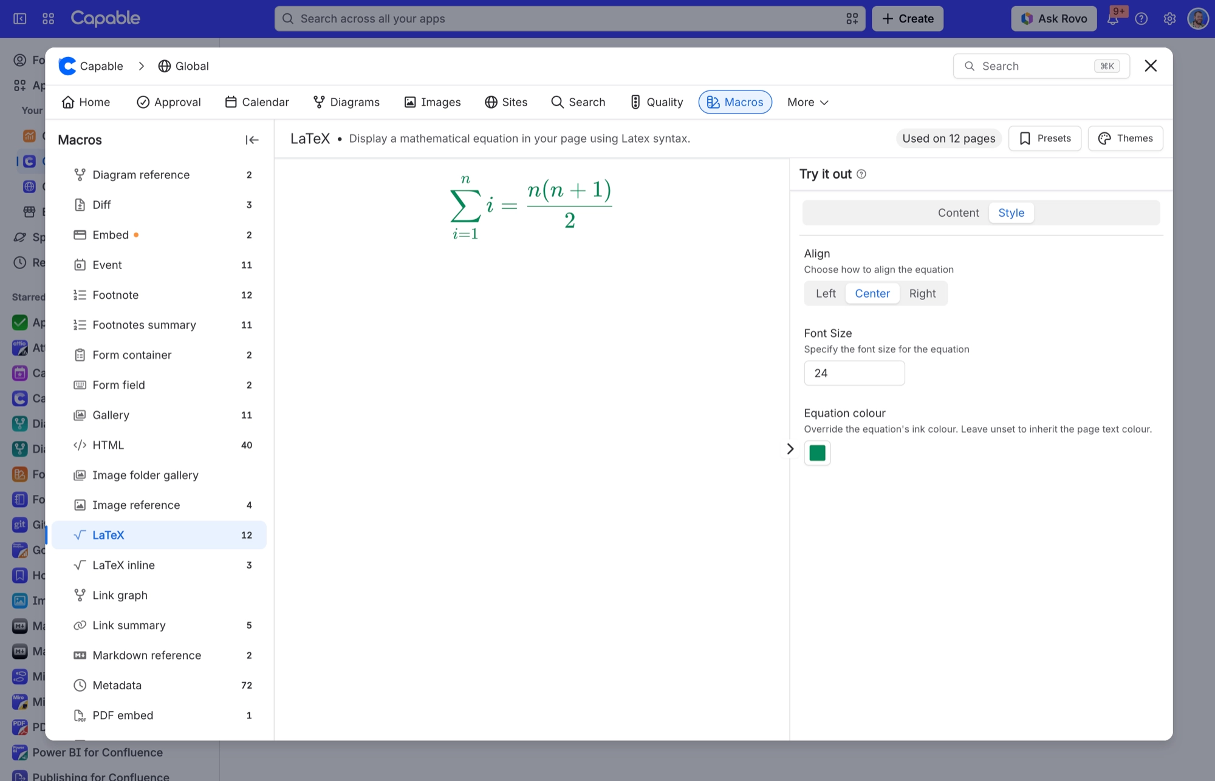Go to the Diagrams tab
The image size is (1215, 781).
click(x=346, y=102)
